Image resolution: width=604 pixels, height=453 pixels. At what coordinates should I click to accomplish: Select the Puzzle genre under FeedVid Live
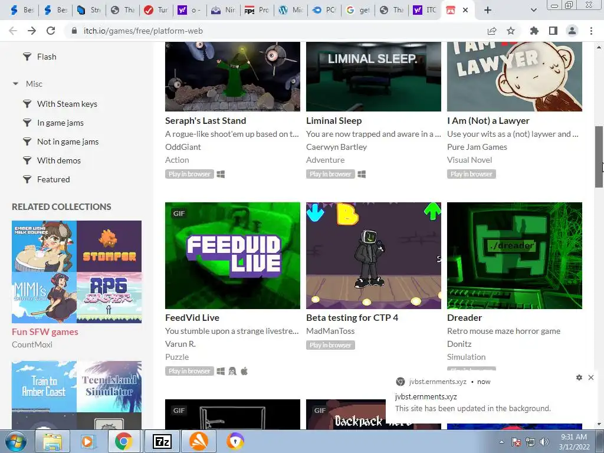point(177,357)
